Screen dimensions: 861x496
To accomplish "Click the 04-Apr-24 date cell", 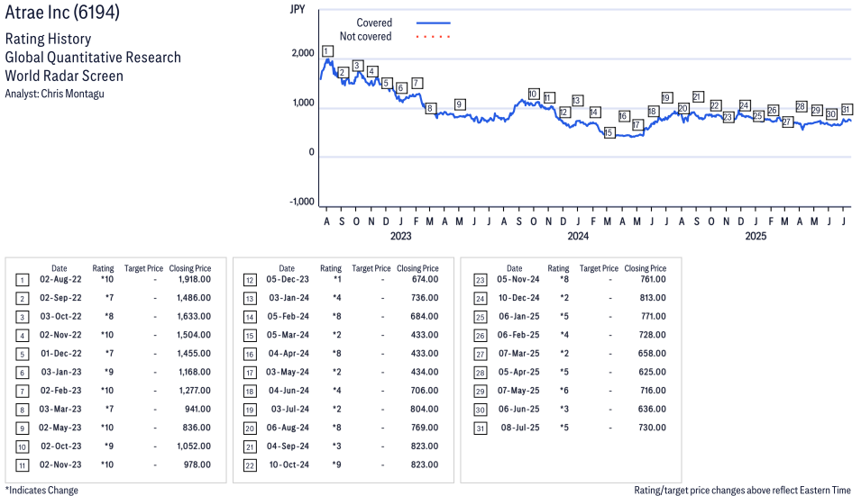I will pos(289,354).
